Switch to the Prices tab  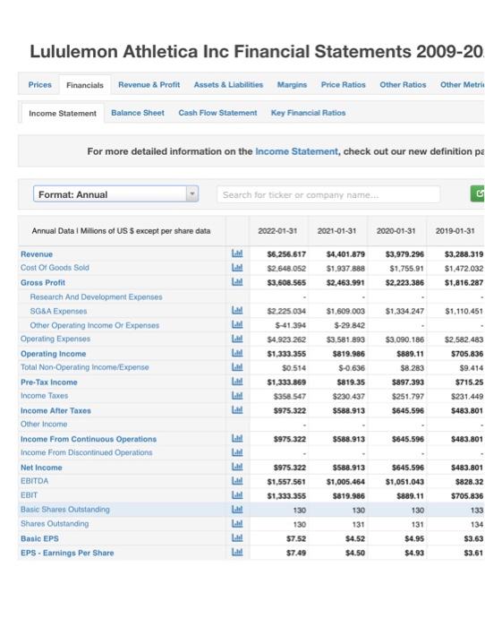pyautogui.click(x=40, y=85)
